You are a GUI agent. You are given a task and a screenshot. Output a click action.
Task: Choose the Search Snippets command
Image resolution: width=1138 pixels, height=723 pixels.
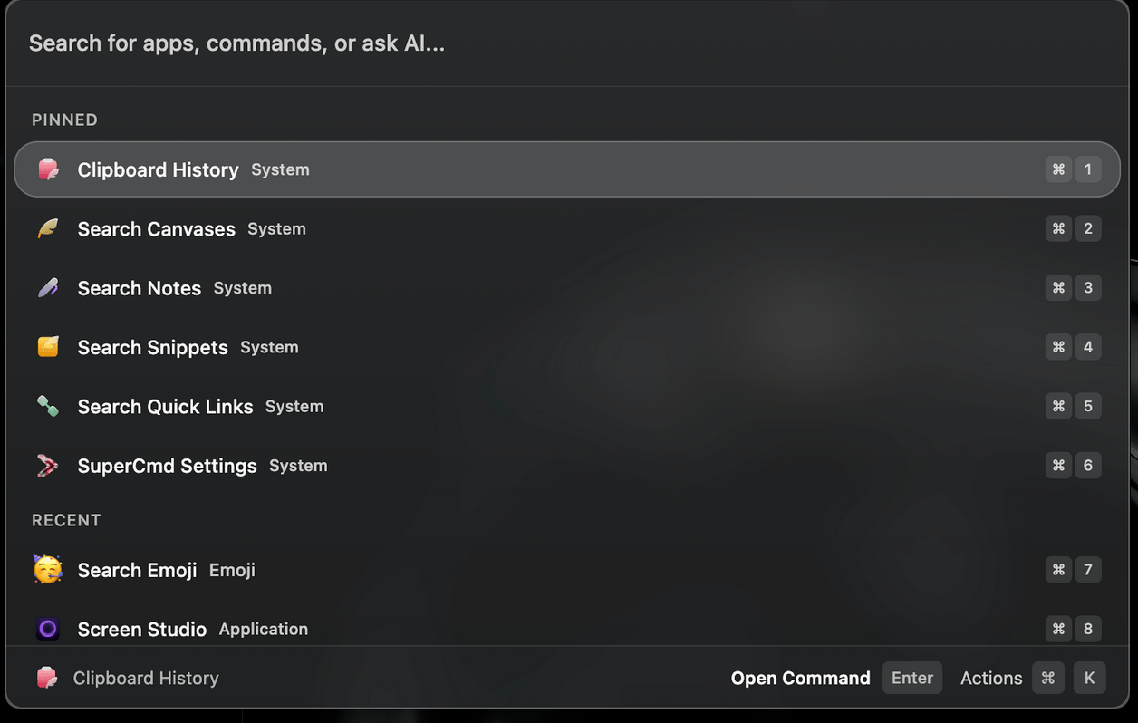pyautogui.click(x=567, y=347)
